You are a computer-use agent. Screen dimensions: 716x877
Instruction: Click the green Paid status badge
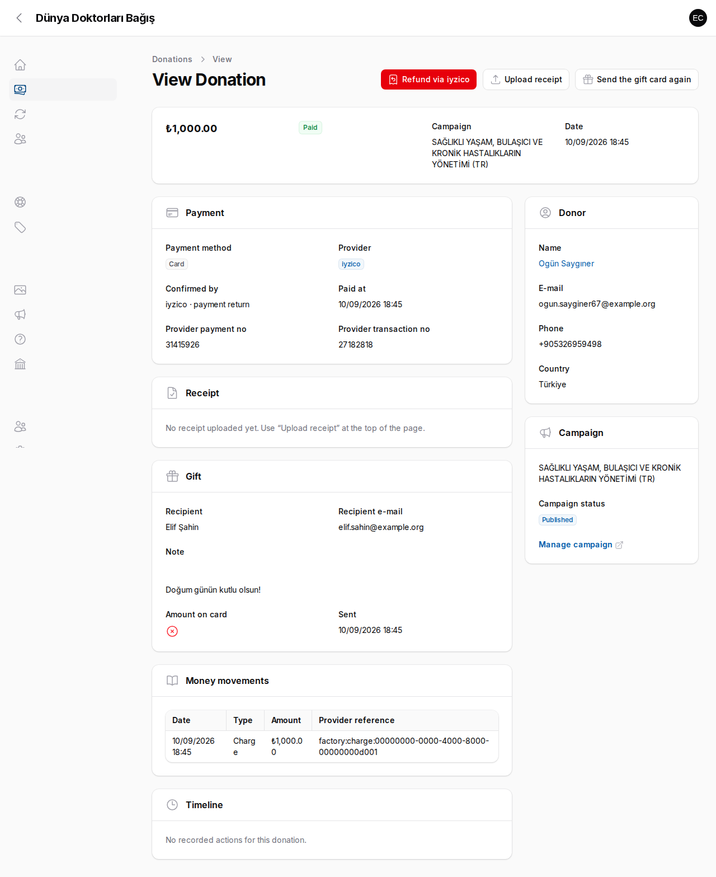310,128
